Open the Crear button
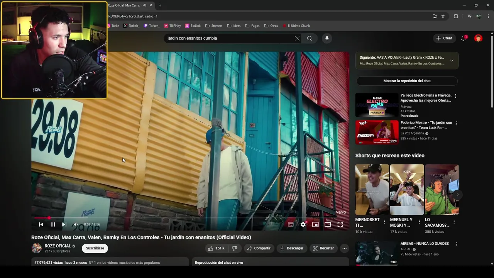Image resolution: width=494 pixels, height=278 pixels. [x=444, y=38]
